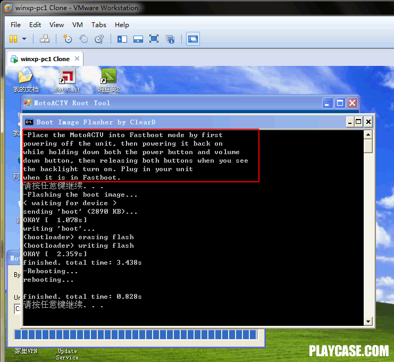Toggle the thumbnail bar view icon

coord(138,39)
